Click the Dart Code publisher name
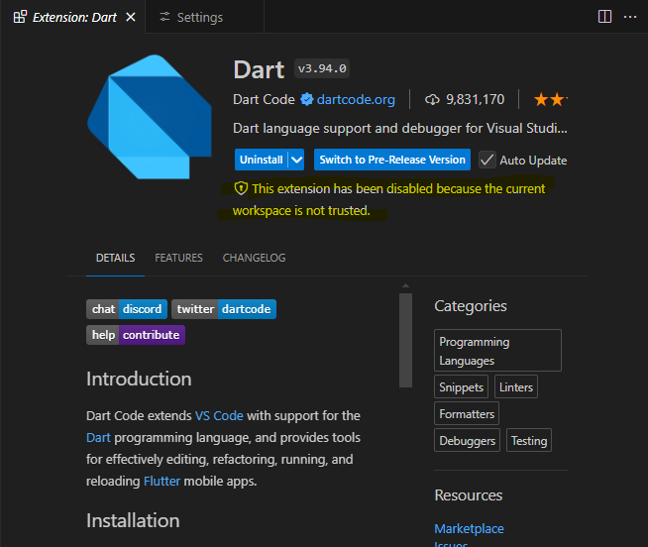Viewport: 648px width, 547px height. [264, 100]
